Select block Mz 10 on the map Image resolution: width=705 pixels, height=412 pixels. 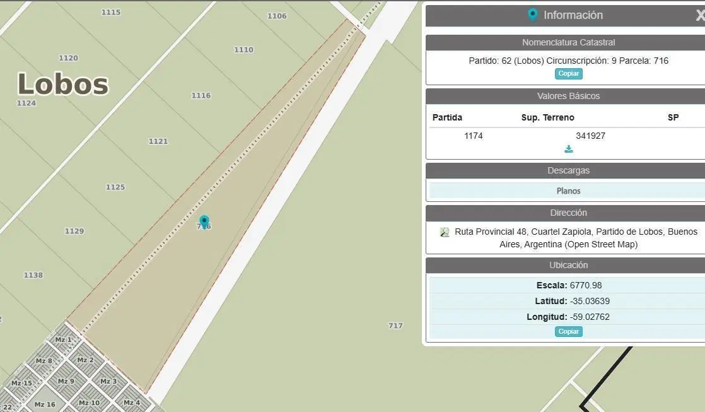coord(89,403)
